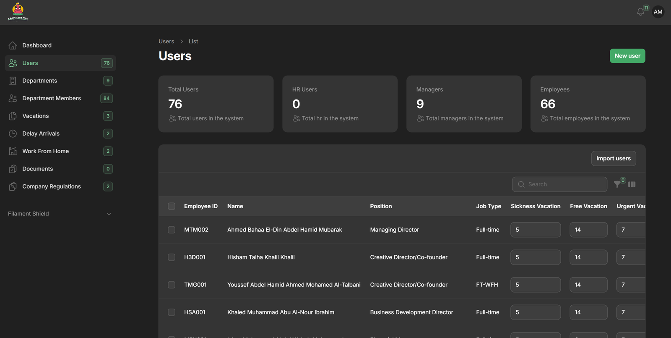Image resolution: width=671 pixels, height=338 pixels.
Task: Click the Departments building icon
Action: pos(13,81)
